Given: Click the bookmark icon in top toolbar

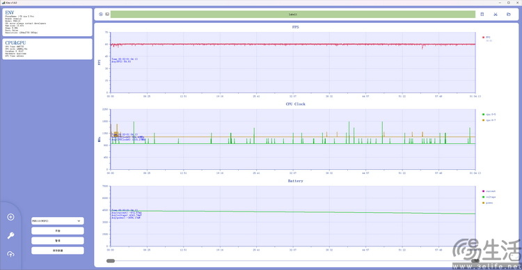Looking at the screenshot, I should point(482,15).
